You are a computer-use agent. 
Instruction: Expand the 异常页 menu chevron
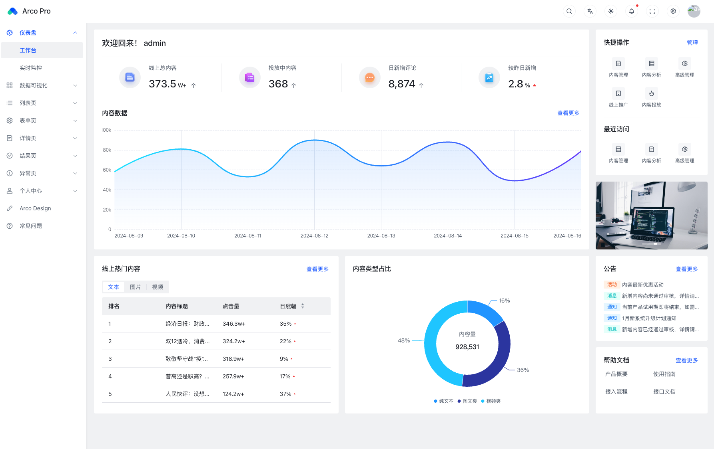coord(75,173)
